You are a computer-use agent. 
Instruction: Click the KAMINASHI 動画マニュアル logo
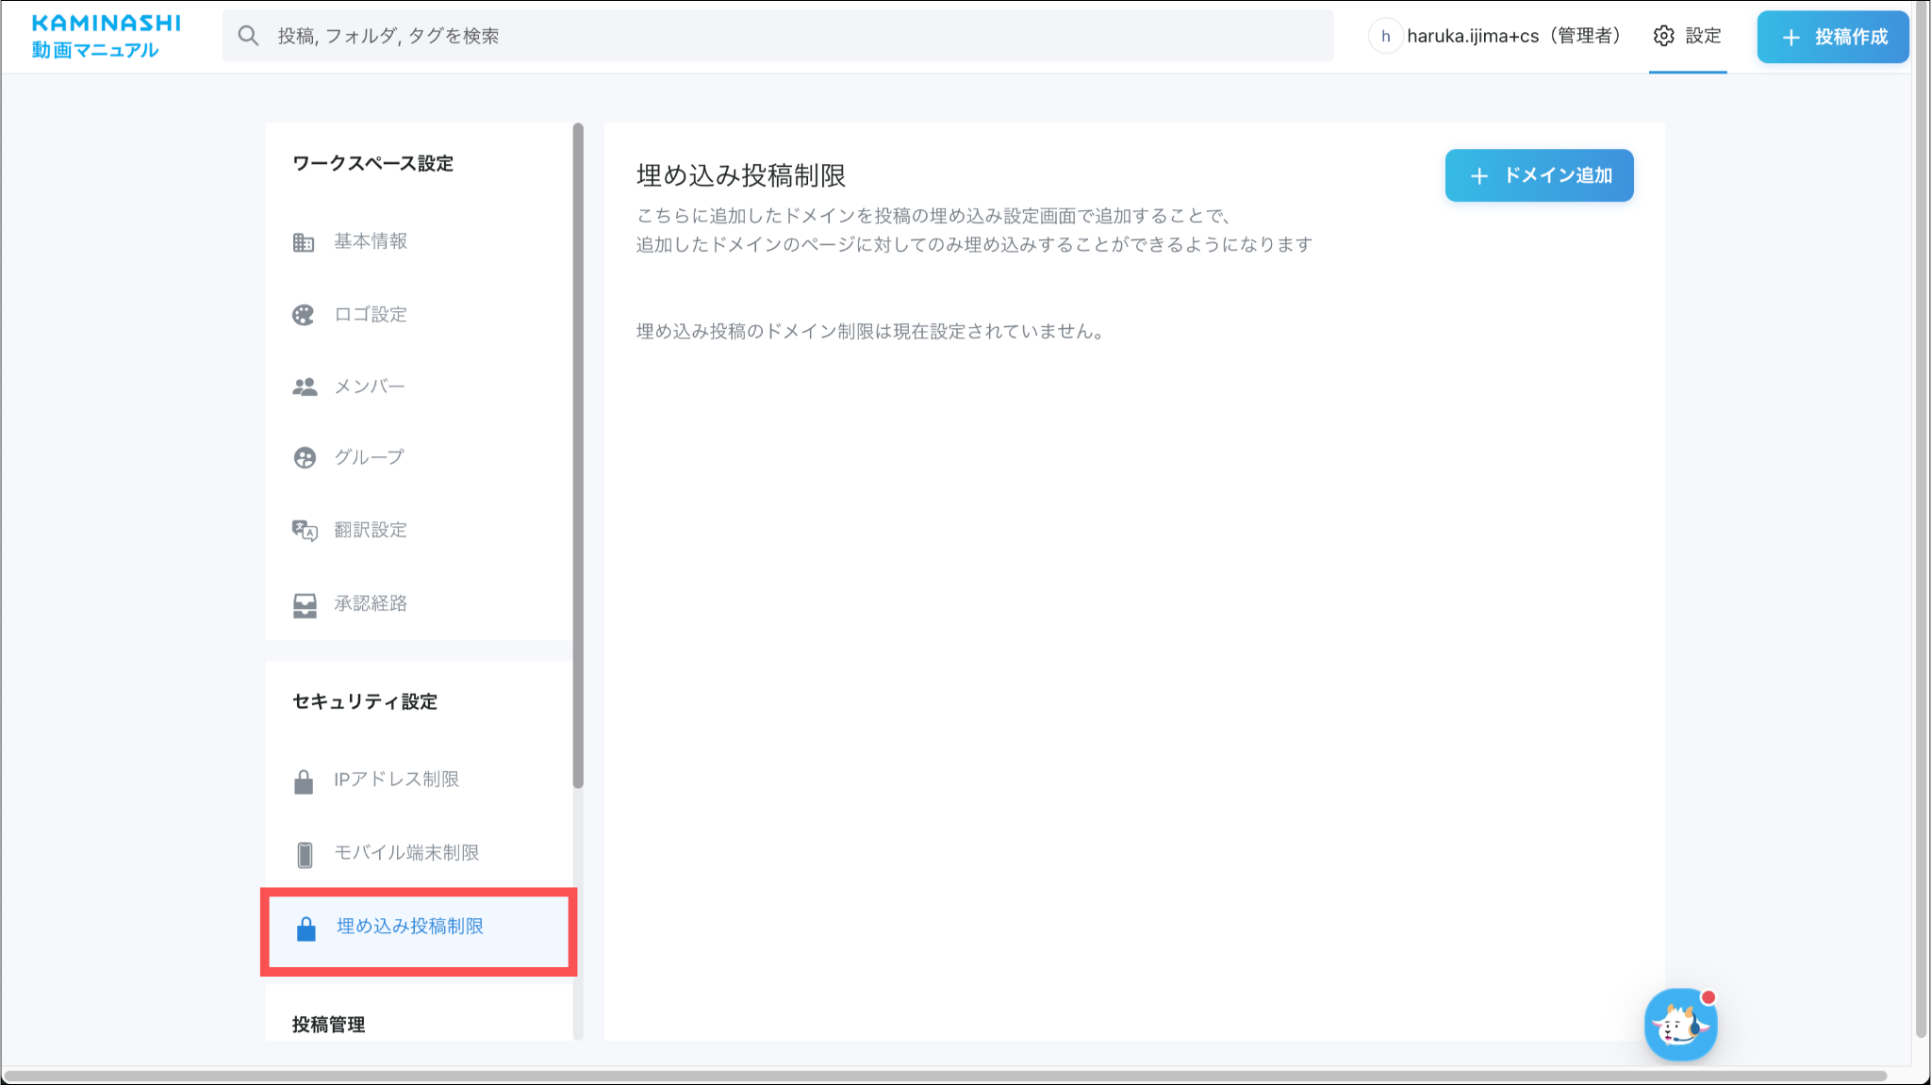106,36
